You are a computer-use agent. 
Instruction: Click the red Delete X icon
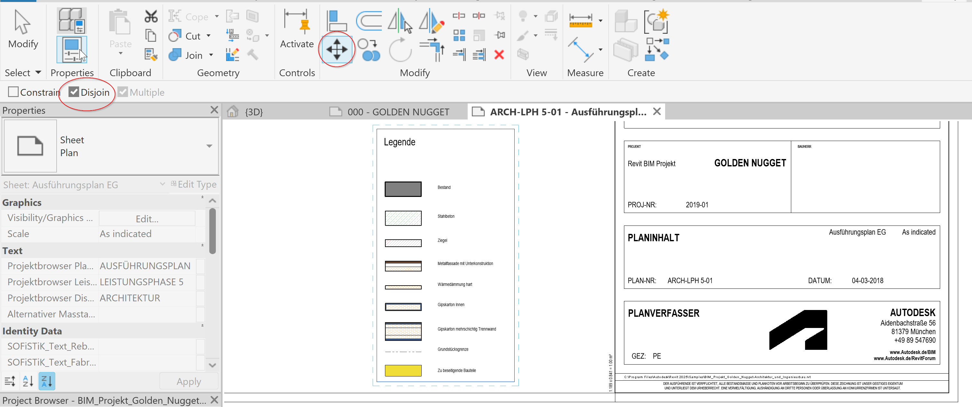499,55
